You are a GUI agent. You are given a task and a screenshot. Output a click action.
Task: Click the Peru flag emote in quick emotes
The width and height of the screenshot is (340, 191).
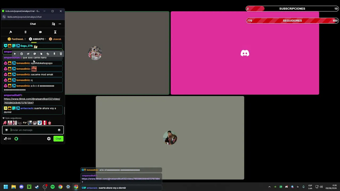pyautogui.click(x=45, y=123)
